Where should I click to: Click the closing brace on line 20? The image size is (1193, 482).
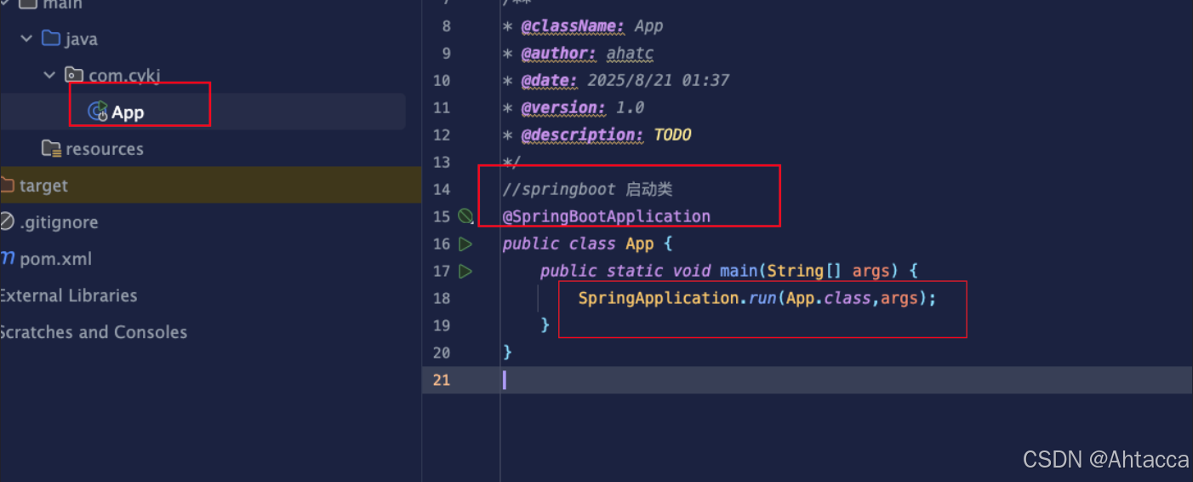pos(507,353)
